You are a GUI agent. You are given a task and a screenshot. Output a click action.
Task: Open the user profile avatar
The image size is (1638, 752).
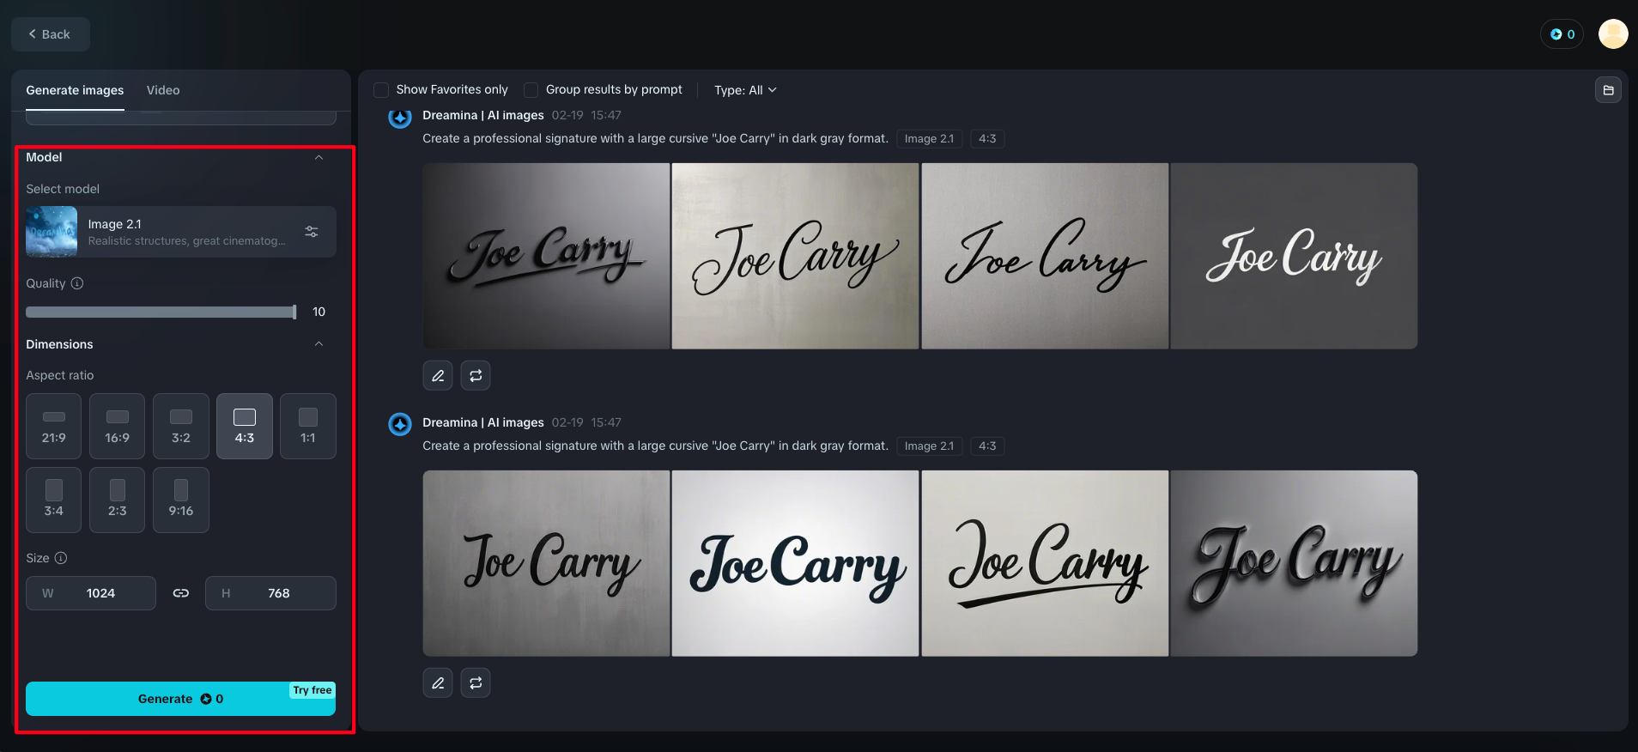pos(1613,34)
